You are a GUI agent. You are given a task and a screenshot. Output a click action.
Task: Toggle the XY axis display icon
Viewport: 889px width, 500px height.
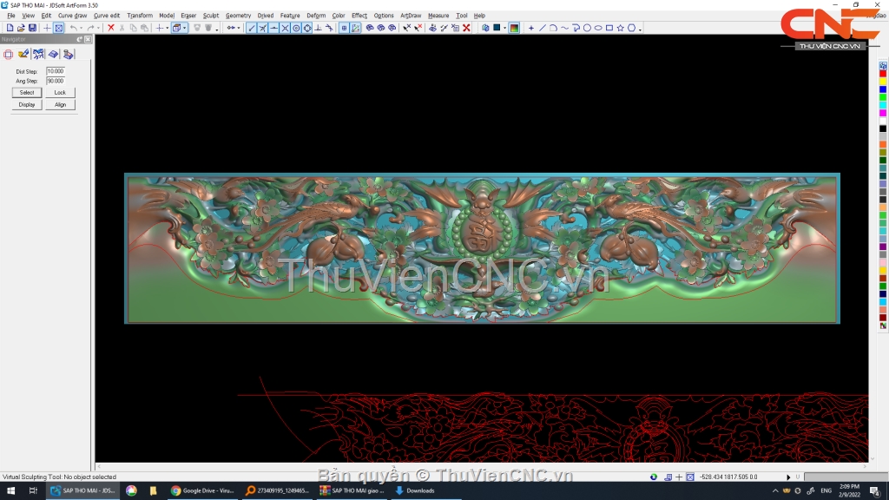pos(355,28)
